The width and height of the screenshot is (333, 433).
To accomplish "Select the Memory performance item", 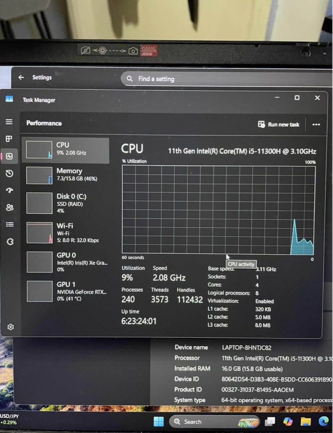I will pos(66,175).
